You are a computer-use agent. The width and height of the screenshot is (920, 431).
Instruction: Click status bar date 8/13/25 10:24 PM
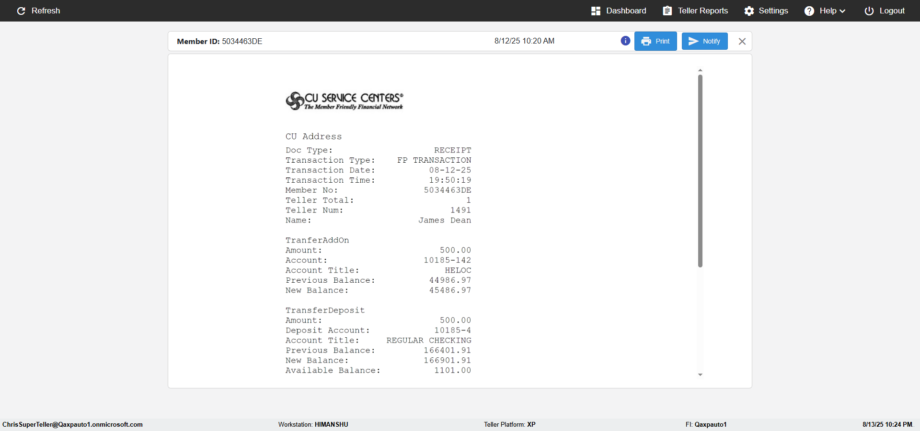click(887, 424)
